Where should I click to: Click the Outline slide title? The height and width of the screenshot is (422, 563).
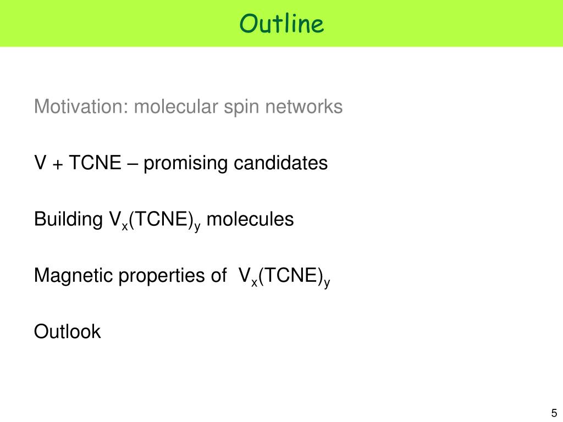pyautogui.click(x=281, y=24)
